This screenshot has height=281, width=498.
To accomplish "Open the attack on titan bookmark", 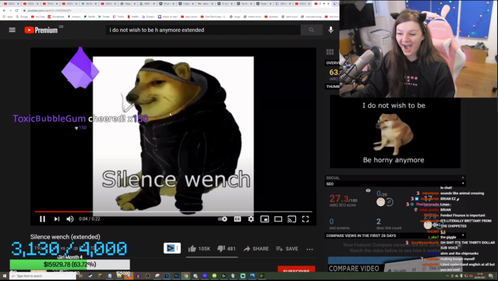I will (x=168, y=17).
